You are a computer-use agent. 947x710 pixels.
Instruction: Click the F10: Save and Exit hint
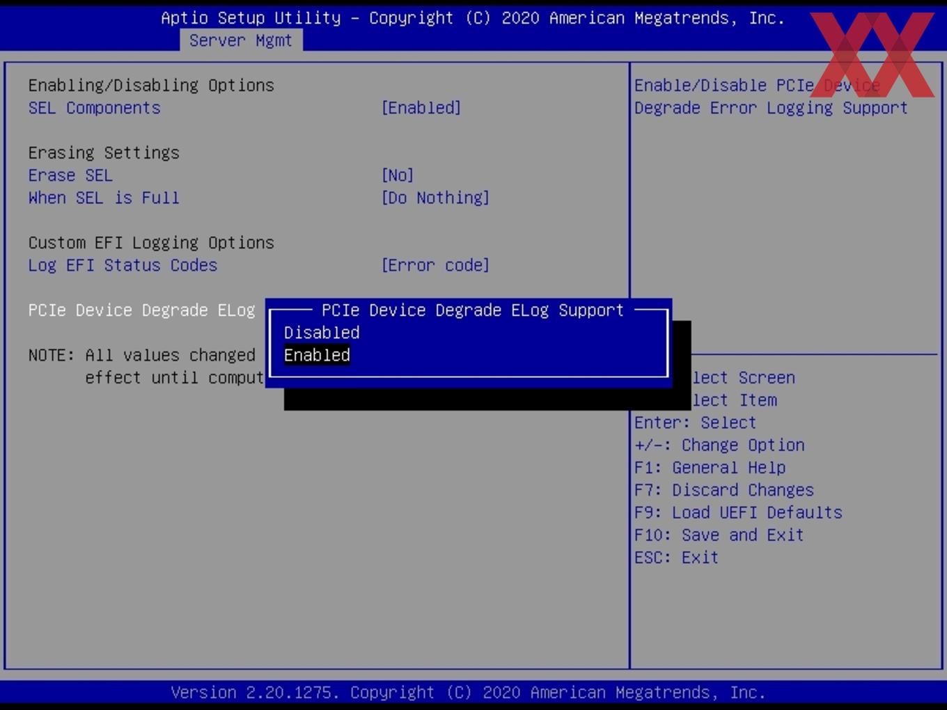(x=719, y=535)
